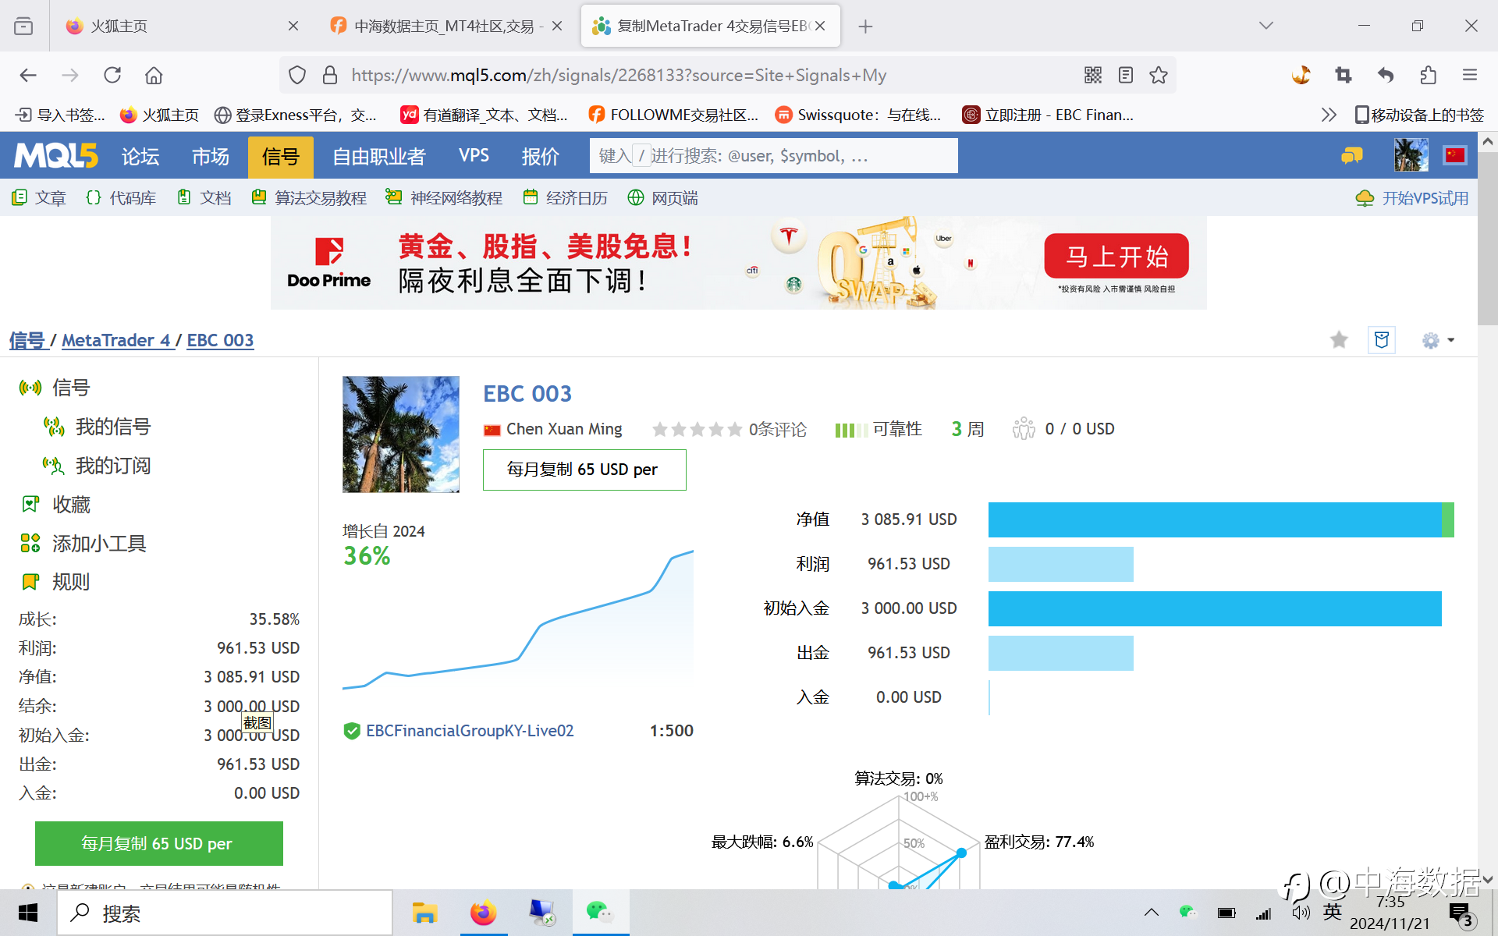Toggle reader view icon in address bar

coord(1125,75)
